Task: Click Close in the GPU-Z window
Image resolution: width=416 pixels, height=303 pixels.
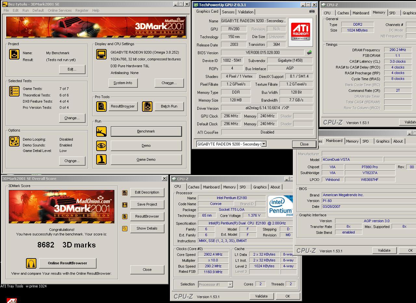Action: [x=304, y=144]
